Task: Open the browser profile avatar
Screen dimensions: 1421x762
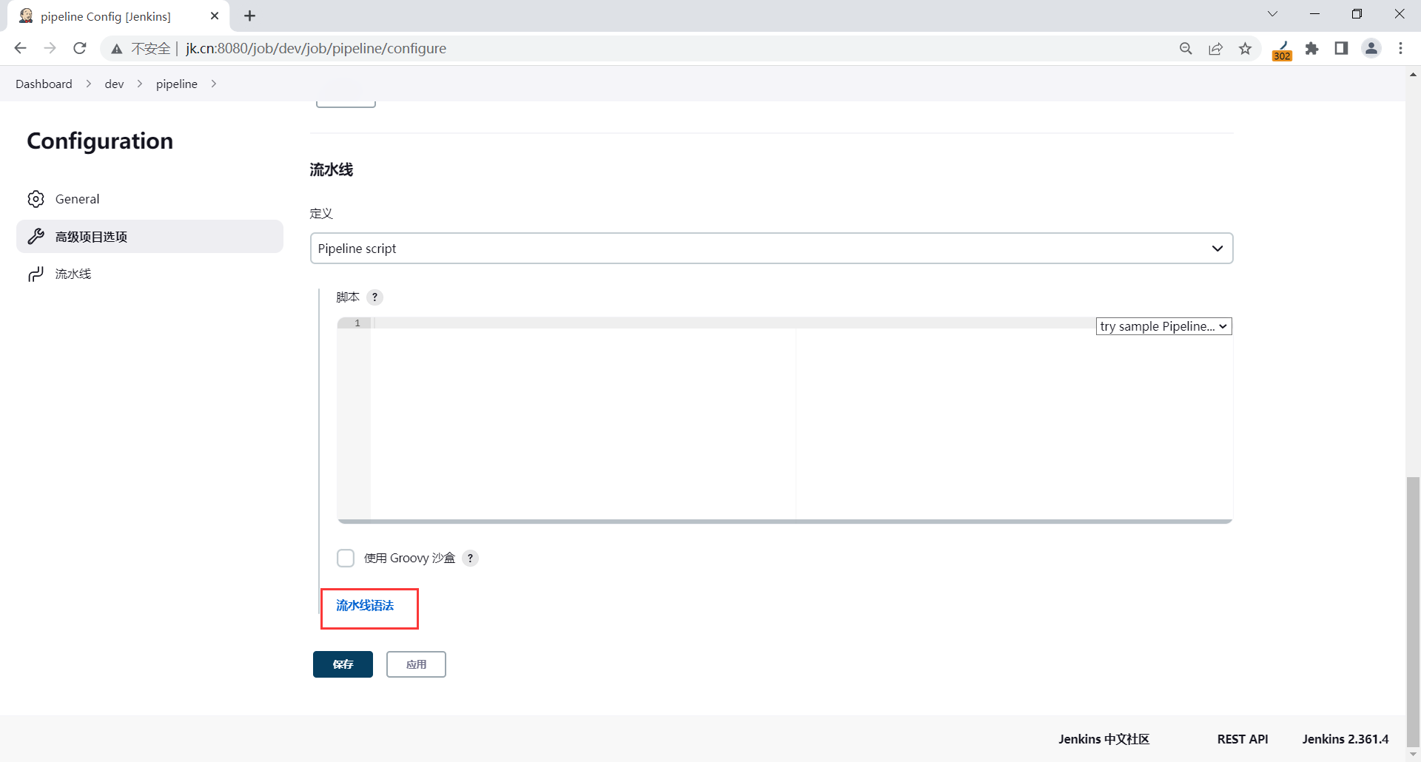Action: click(x=1371, y=49)
